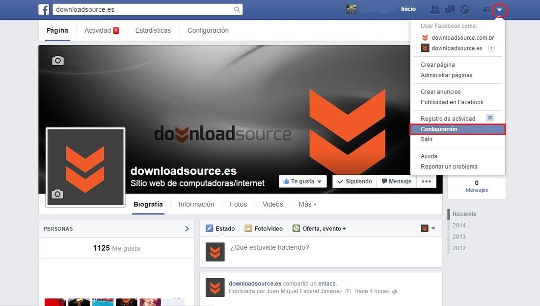Viewport: 540px width, 306px height.
Task: Select Configuración in account menu
Action: click(458, 129)
